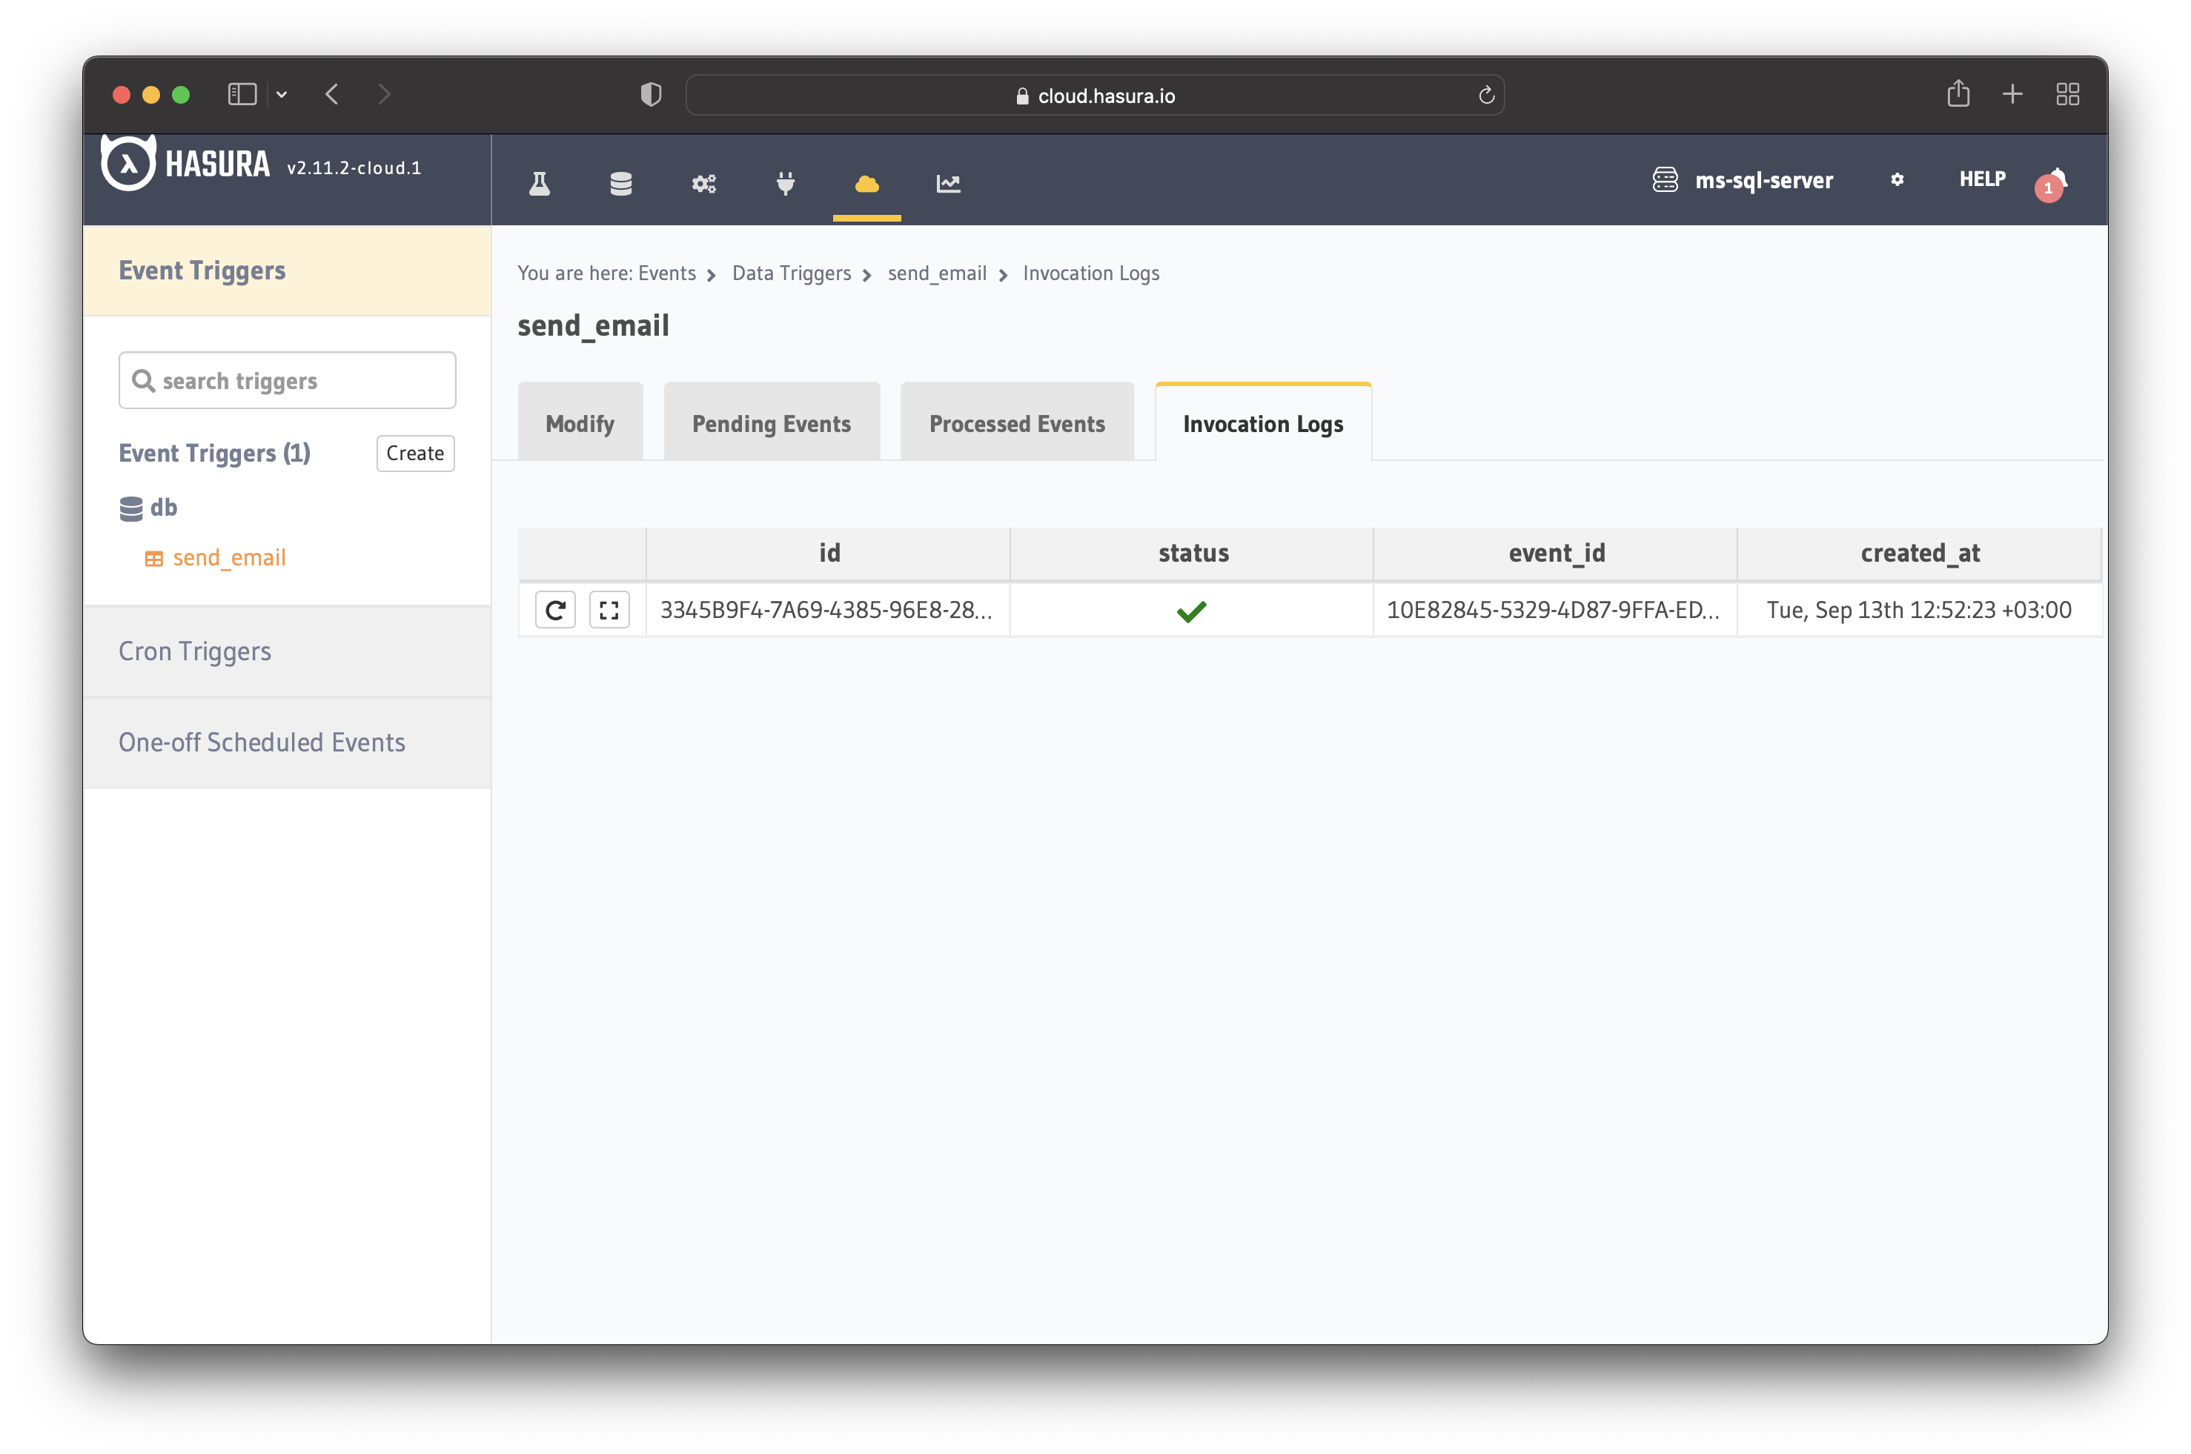Focus the search triggers field
Image resolution: width=2191 pixels, height=1454 pixels.
point(288,381)
